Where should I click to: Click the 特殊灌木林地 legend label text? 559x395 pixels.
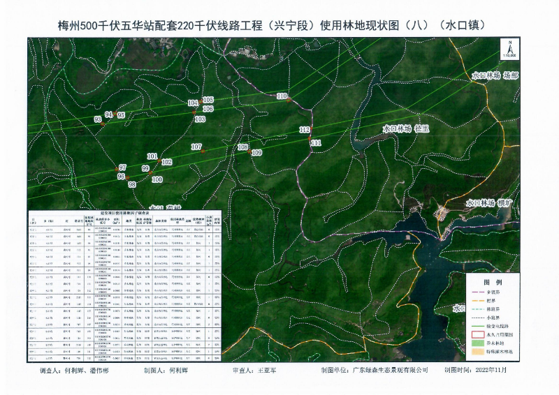500,352
